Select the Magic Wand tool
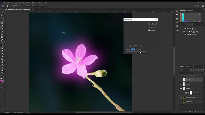Image resolution: width=205 pixels, height=115 pixels. 2,20
